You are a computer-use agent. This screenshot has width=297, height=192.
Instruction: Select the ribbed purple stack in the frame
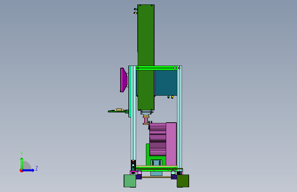tap(158, 139)
